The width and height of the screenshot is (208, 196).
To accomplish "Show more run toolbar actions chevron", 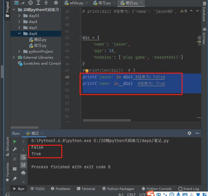I will click(23, 182).
